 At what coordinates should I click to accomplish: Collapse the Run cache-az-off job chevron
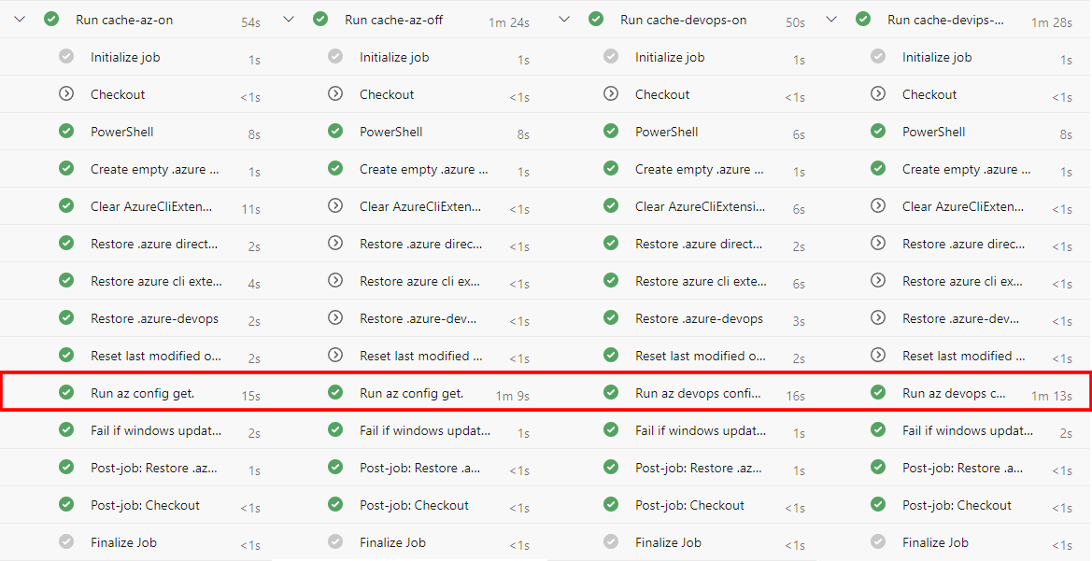click(289, 20)
